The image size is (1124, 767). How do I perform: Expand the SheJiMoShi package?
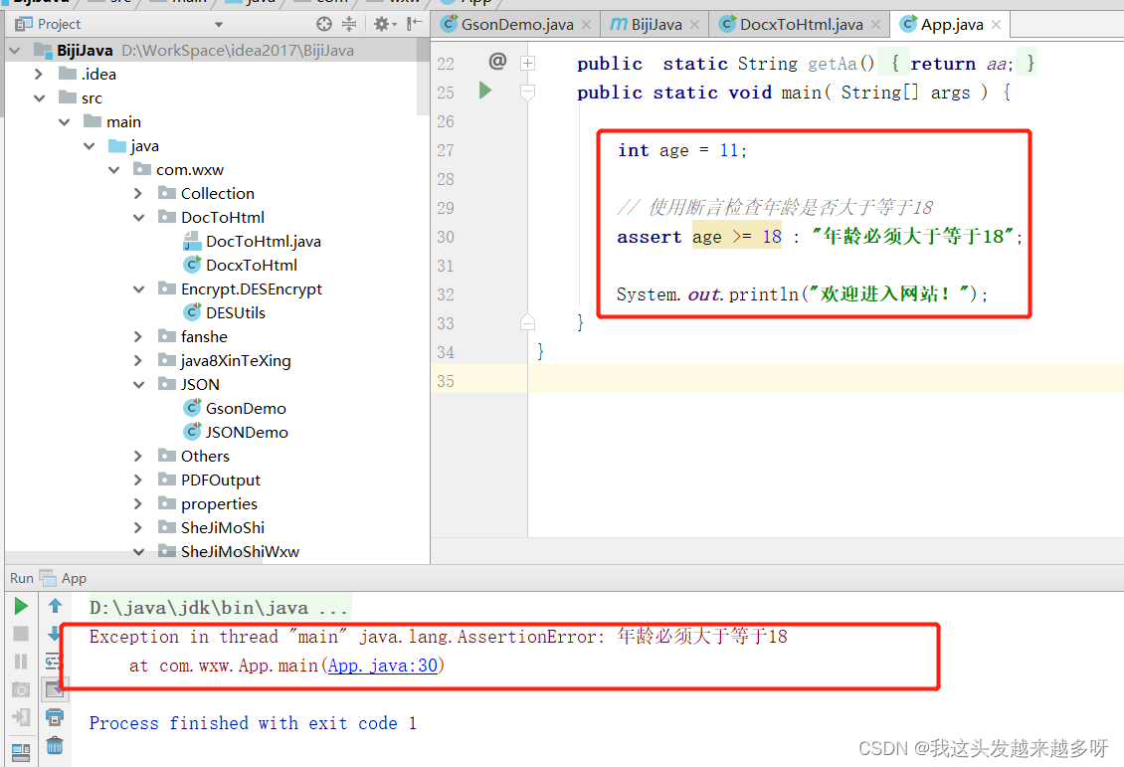point(138,527)
